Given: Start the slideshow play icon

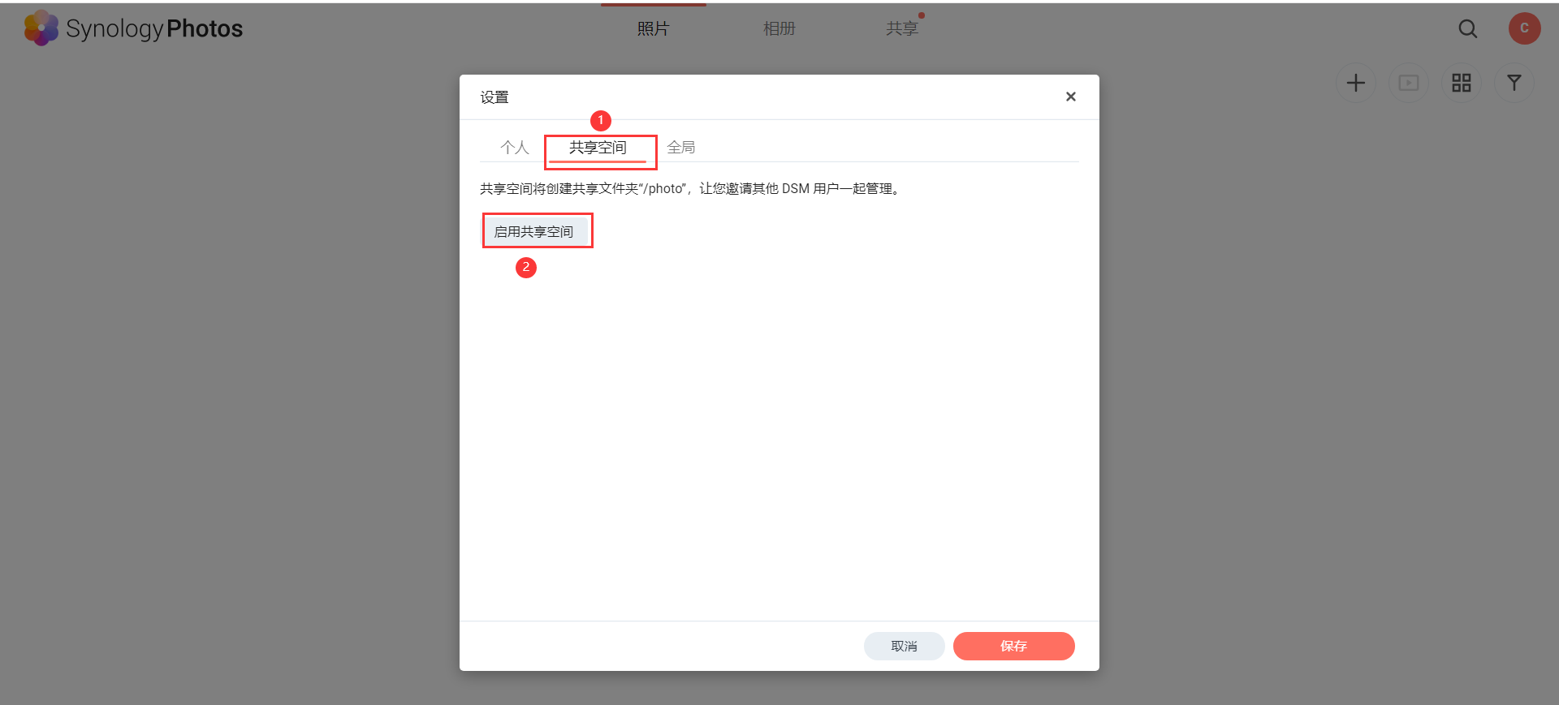Looking at the screenshot, I should tap(1408, 83).
